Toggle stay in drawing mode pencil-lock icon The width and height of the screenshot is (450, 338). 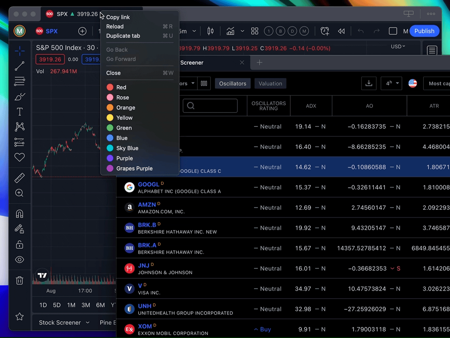pos(19,229)
